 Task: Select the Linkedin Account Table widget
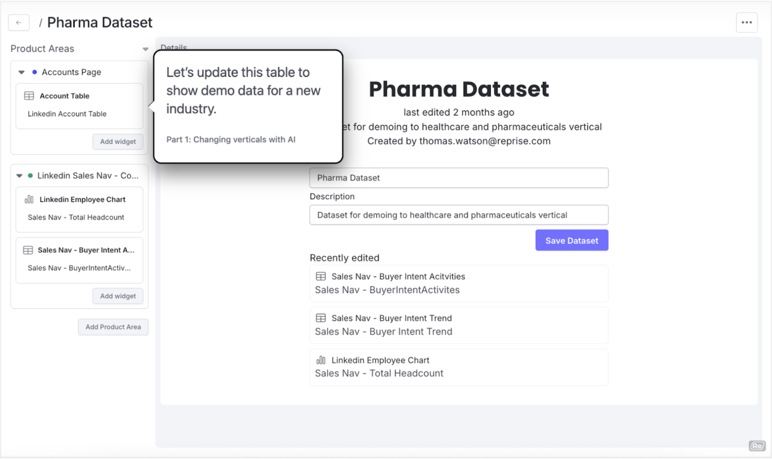coord(79,106)
